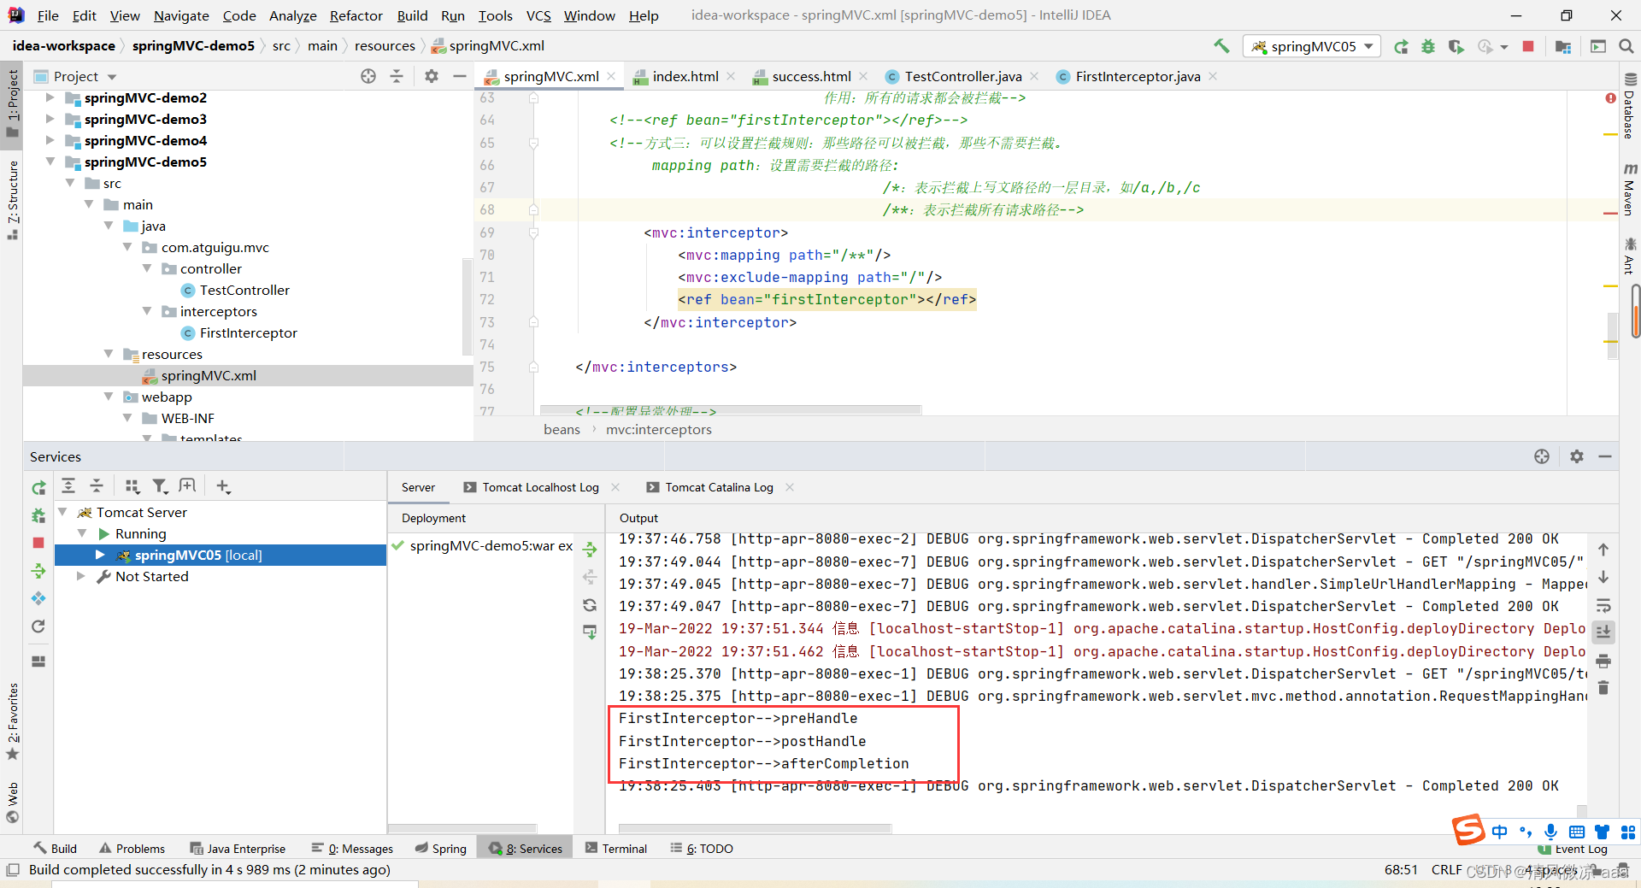
Task: Click CRLF line separator in status bar
Action: pyautogui.click(x=1446, y=869)
